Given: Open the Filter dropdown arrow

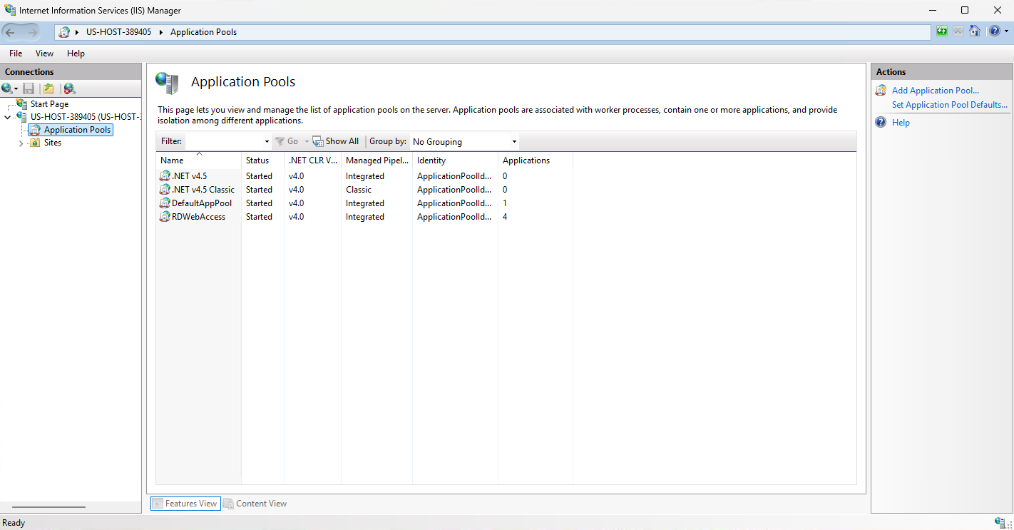Looking at the screenshot, I should [x=267, y=142].
